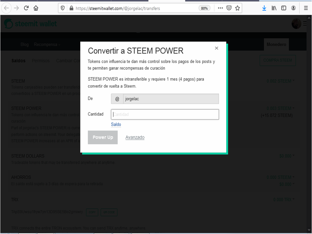The width and height of the screenshot is (312, 234).
Task: Open the downloads panel
Action: click(264, 8)
